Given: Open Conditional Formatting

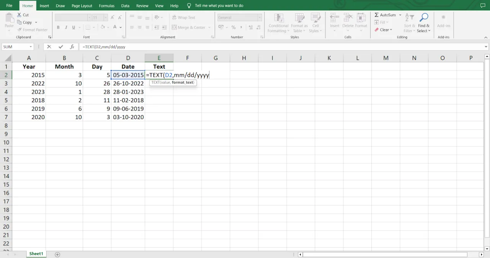Looking at the screenshot, I should coord(278,23).
